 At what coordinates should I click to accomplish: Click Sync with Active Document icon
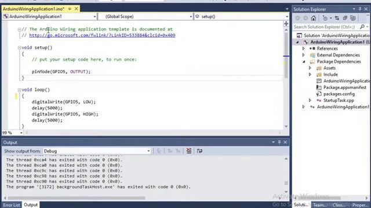coord(337,18)
